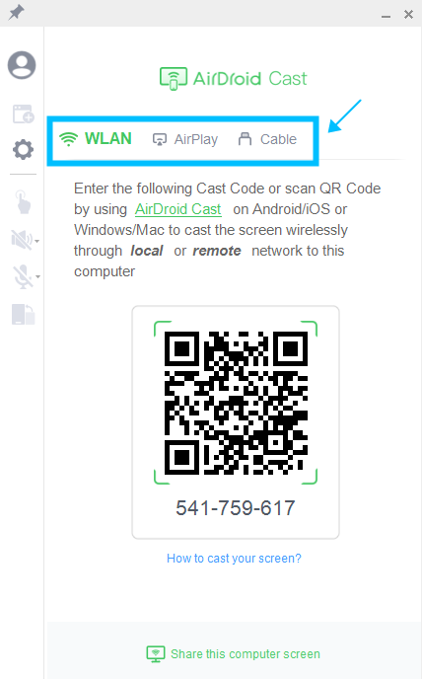Open the settings gear icon

pos(23,150)
